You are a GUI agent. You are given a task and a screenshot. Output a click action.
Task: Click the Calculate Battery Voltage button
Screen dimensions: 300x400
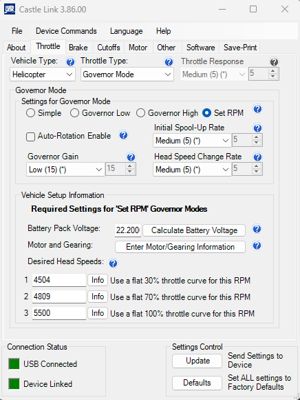pyautogui.click(x=194, y=230)
